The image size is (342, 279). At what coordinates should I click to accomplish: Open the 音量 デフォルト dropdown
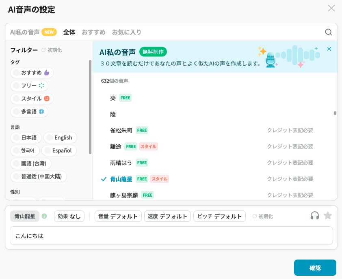pyautogui.click(x=118, y=216)
